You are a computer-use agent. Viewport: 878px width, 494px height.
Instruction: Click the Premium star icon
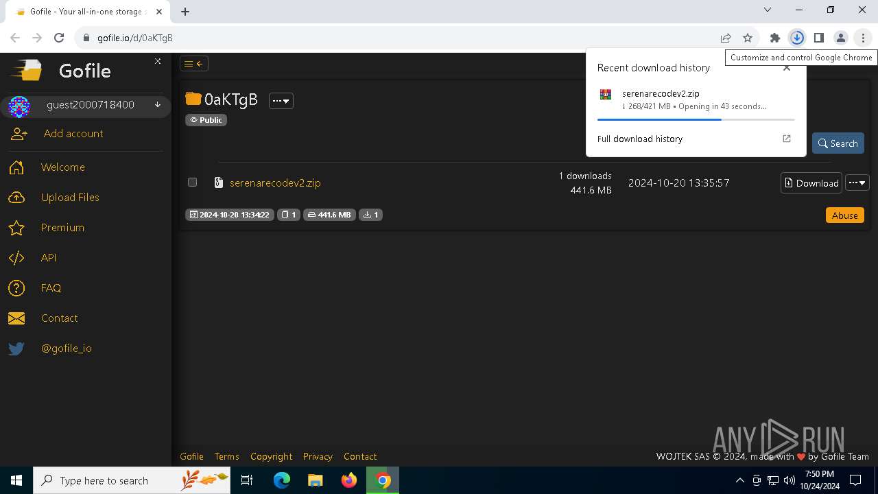pos(16,228)
